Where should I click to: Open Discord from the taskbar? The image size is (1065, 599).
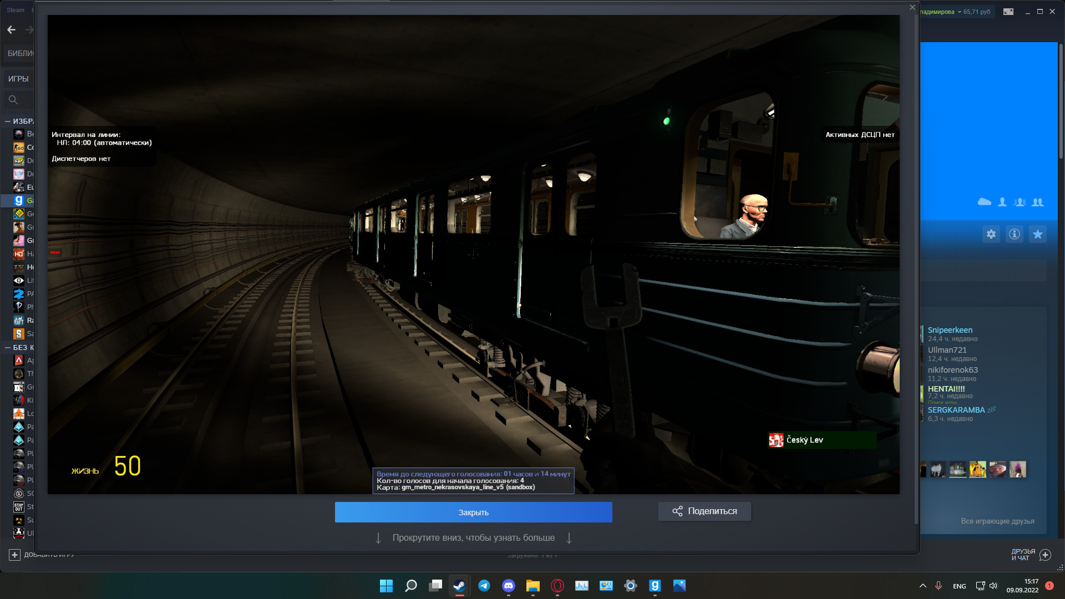[508, 586]
